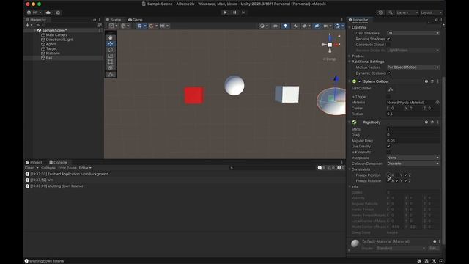
Task: Click the Radius input field
Action: tap(413, 114)
